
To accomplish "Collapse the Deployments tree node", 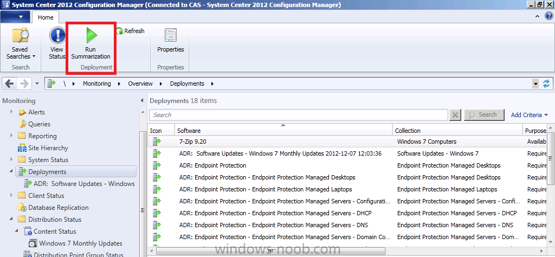I will click(x=12, y=172).
